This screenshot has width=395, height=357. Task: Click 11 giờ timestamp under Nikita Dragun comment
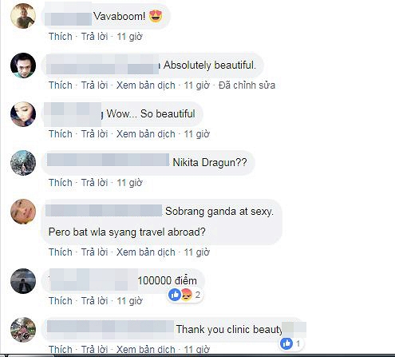click(130, 183)
